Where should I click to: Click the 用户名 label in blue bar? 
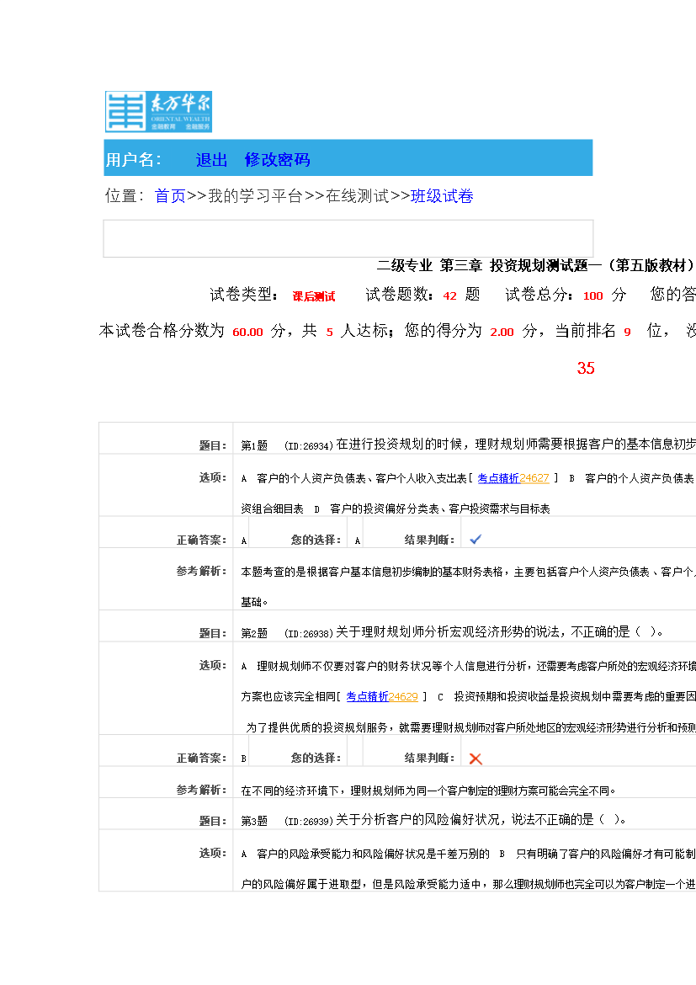[x=133, y=160]
